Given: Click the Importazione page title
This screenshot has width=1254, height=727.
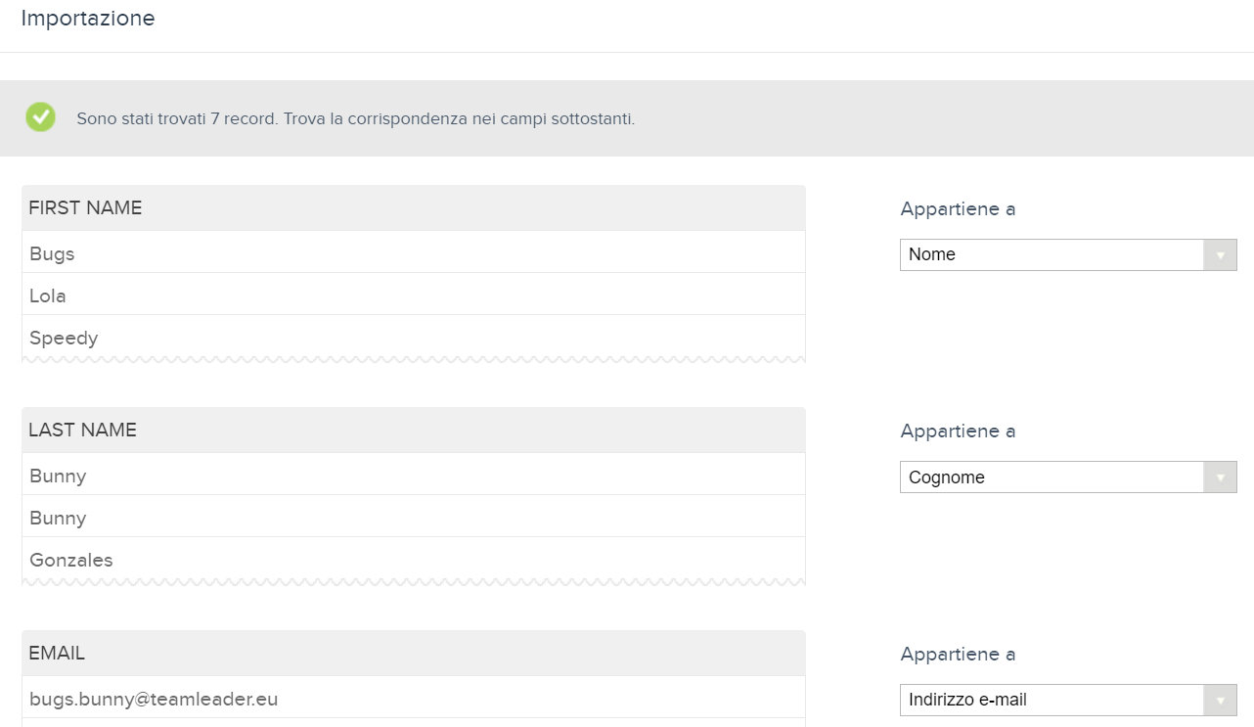Looking at the screenshot, I should (x=88, y=18).
